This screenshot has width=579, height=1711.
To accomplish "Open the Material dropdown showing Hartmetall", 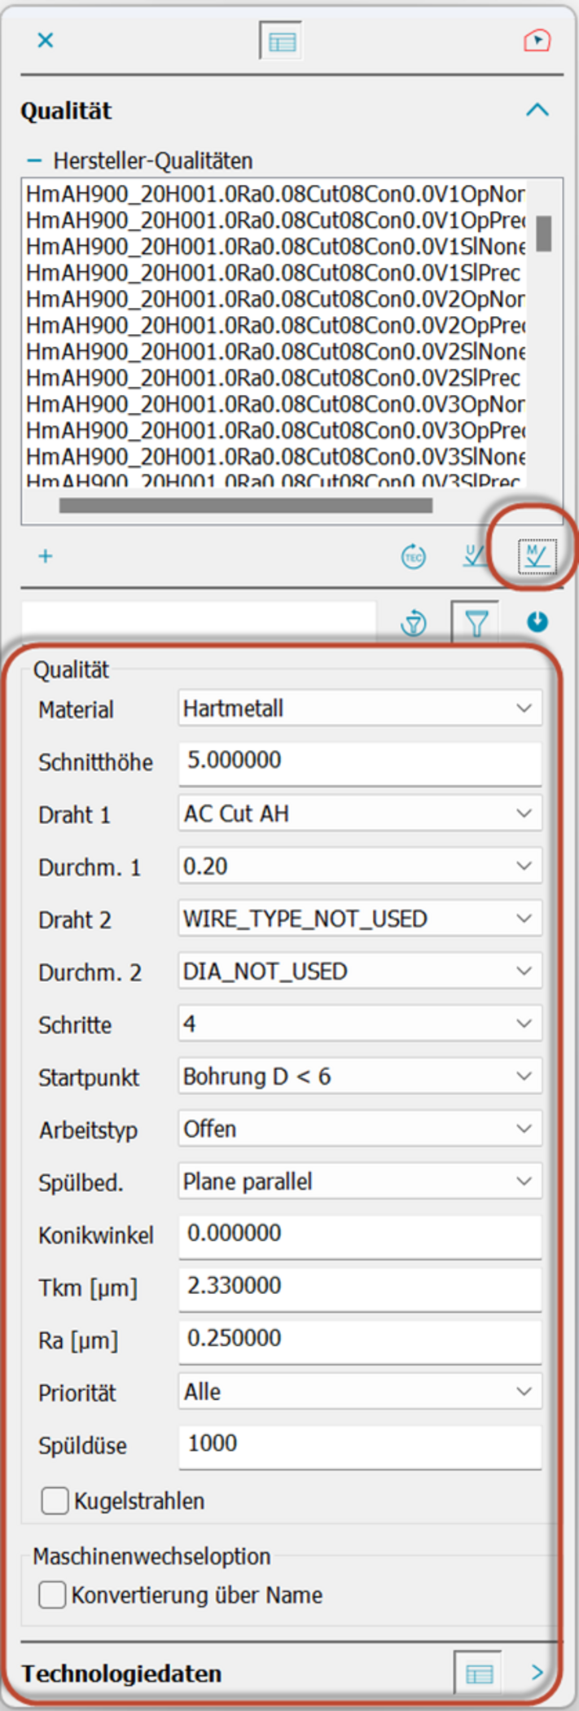I will pyautogui.click(x=359, y=709).
